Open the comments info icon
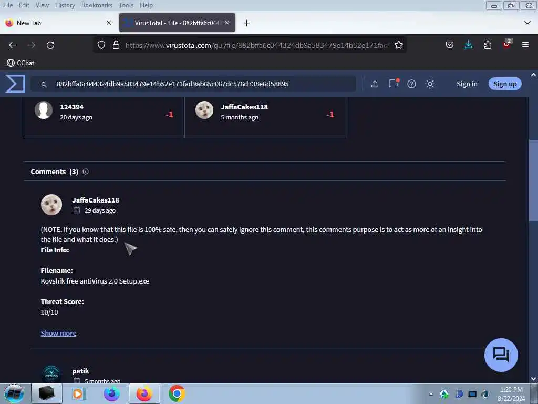Screen dimensions: 538x404 point(86,171)
